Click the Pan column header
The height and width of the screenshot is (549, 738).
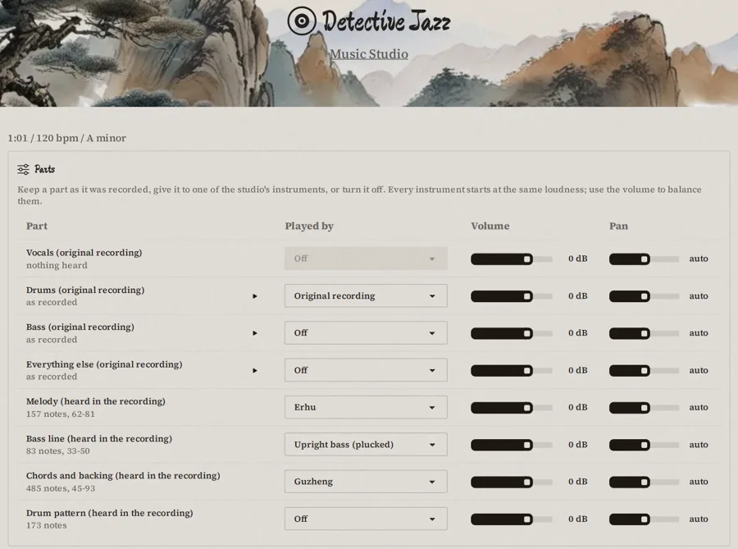click(x=618, y=226)
